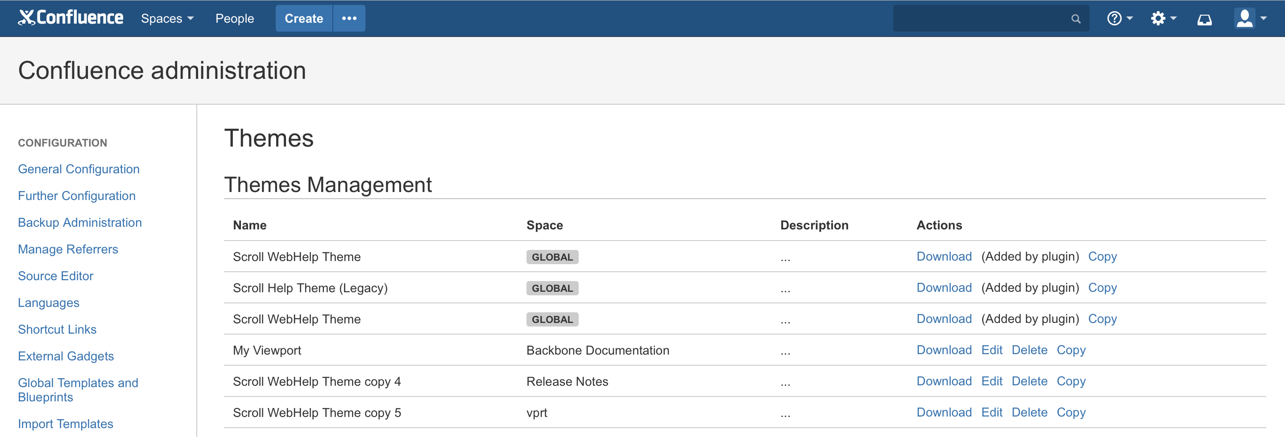
Task: Open the user profile avatar menu
Action: [x=1250, y=19]
